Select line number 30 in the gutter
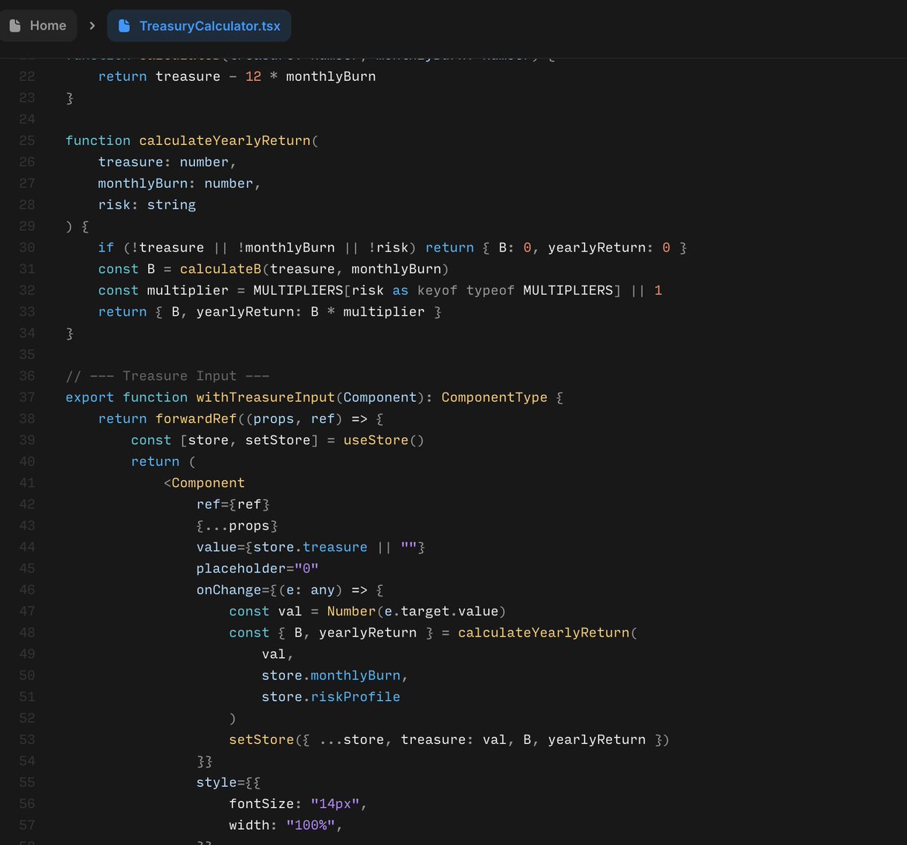907x845 pixels. pyautogui.click(x=26, y=247)
